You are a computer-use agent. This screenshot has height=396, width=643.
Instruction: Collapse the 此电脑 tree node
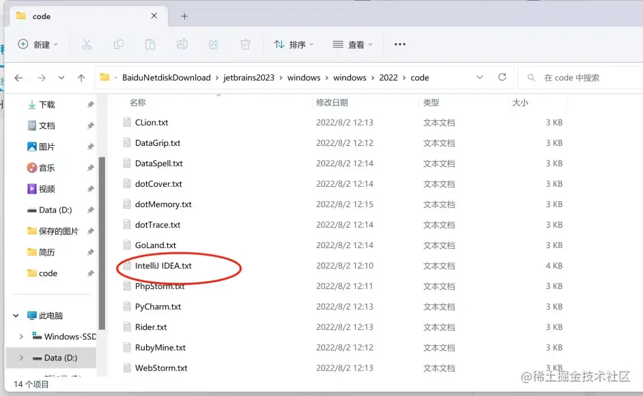point(16,316)
